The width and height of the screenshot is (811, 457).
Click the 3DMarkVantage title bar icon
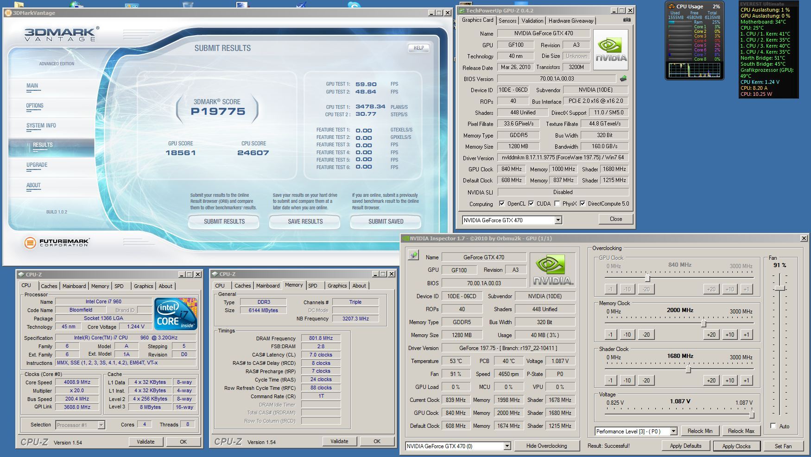pos(8,13)
